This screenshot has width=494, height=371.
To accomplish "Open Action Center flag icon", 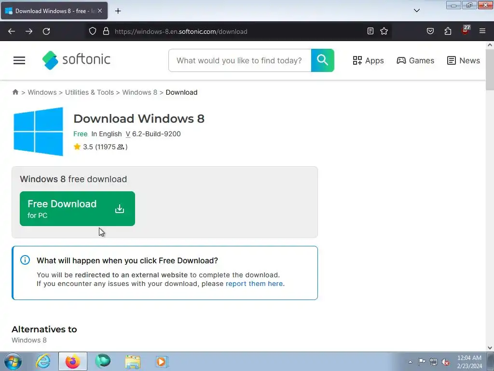I will pyautogui.click(x=422, y=362).
